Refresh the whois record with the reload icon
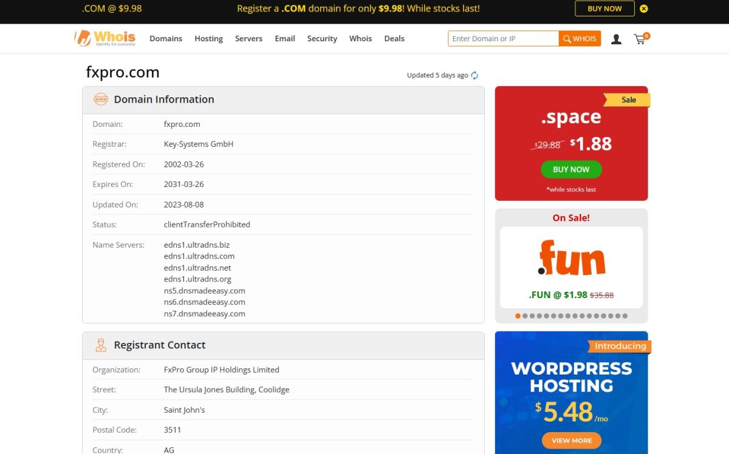729x454 pixels. coord(474,75)
